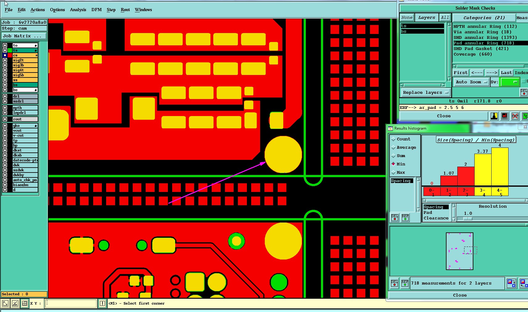Open the Actions menu
This screenshot has height=312, width=528.
38,10
